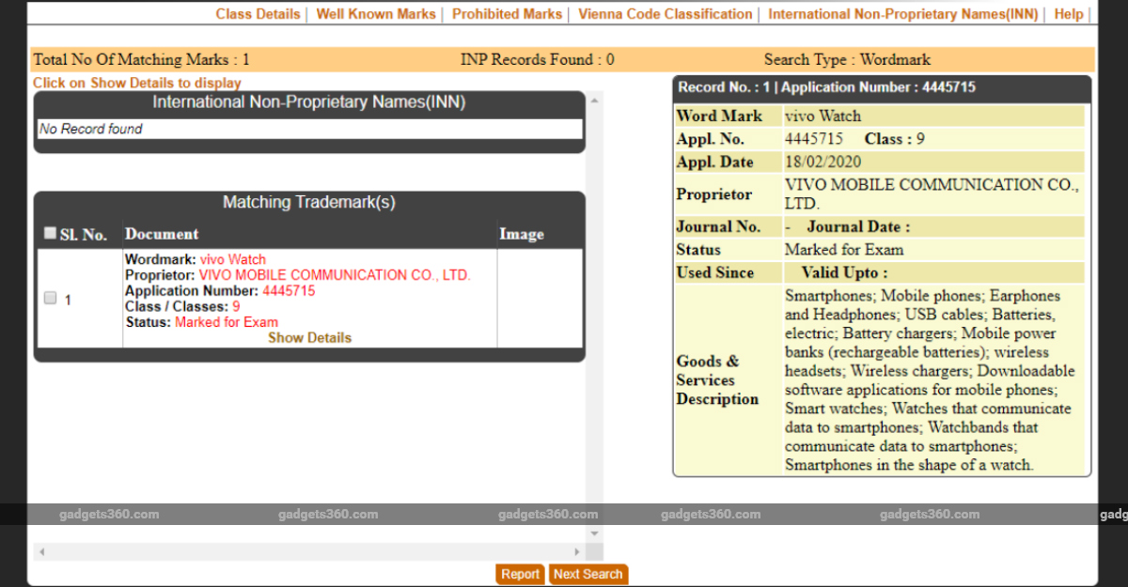Click Show Details for vivo Watch
The width and height of the screenshot is (1128, 587).
point(309,338)
